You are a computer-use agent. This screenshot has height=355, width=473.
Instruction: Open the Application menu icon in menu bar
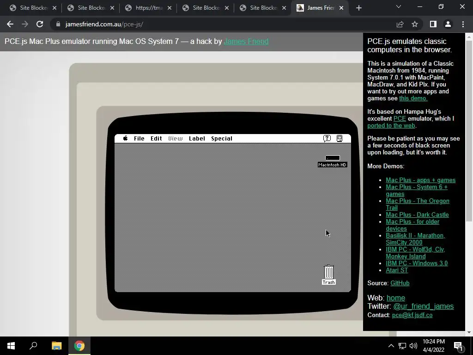340,138
